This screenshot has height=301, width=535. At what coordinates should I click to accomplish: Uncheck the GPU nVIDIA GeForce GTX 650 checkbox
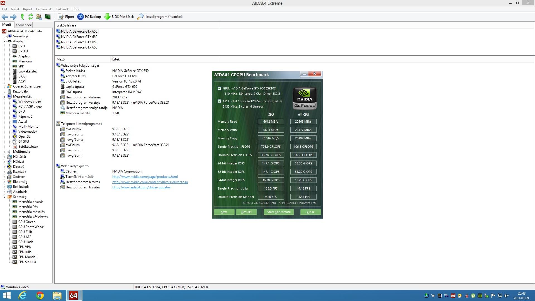pos(219,88)
